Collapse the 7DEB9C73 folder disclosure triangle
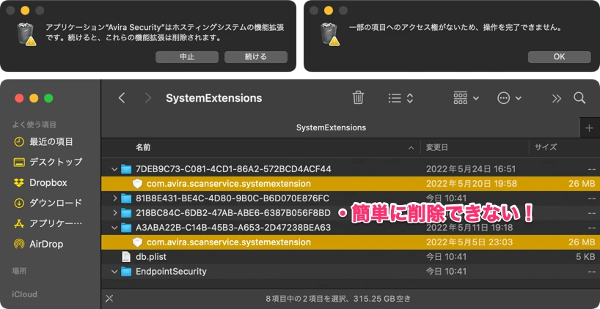Image resolution: width=600 pixels, height=309 pixels. coord(114,169)
